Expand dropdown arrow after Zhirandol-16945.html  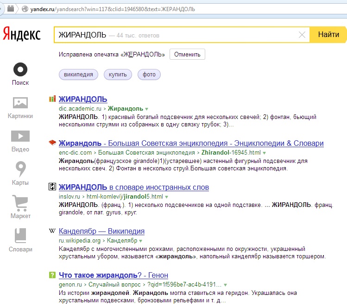tap(265, 152)
